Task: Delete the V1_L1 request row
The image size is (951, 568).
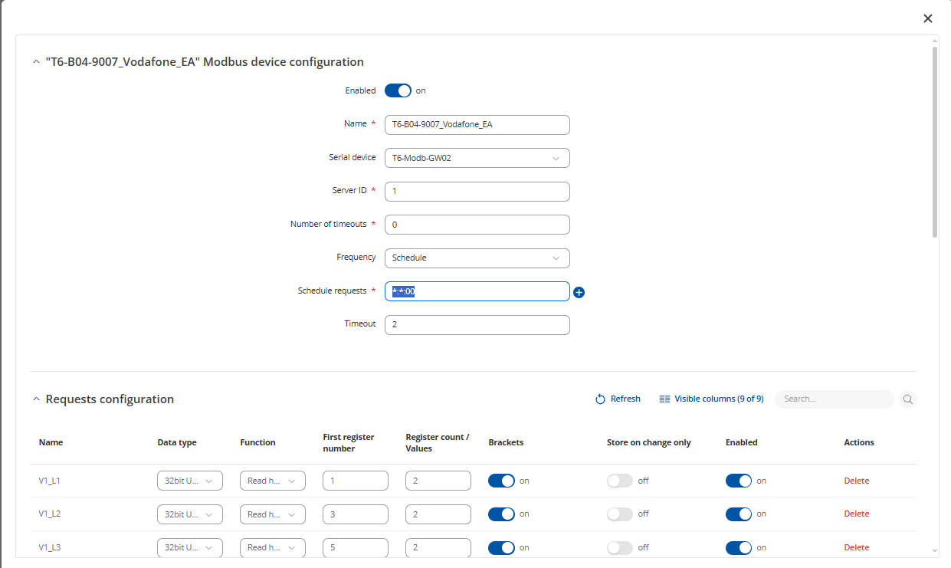Action: coord(856,481)
